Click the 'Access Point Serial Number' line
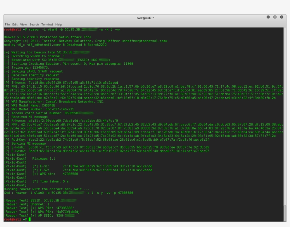 (x=49, y=113)
